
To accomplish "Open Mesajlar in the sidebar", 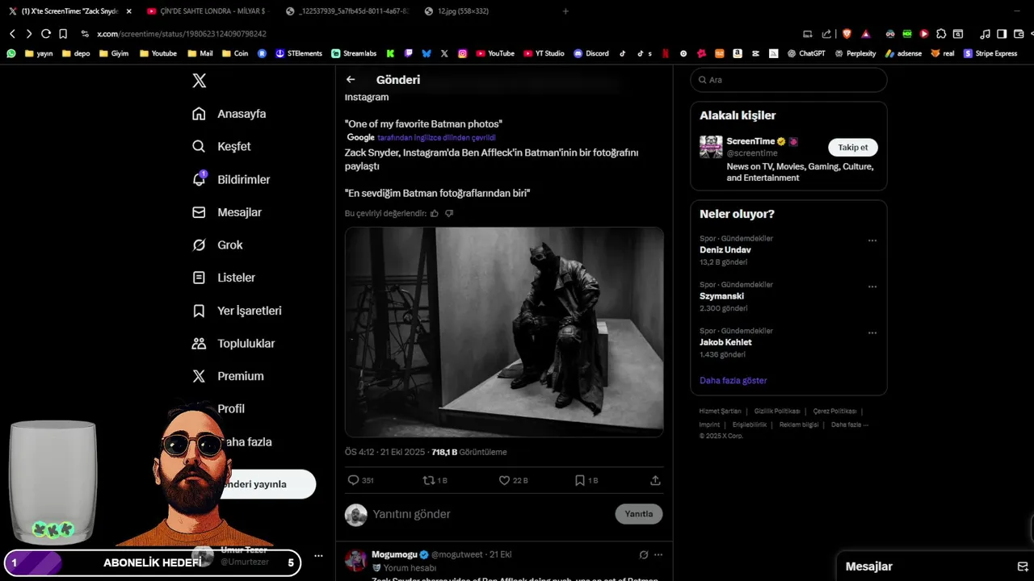I will (x=227, y=212).
